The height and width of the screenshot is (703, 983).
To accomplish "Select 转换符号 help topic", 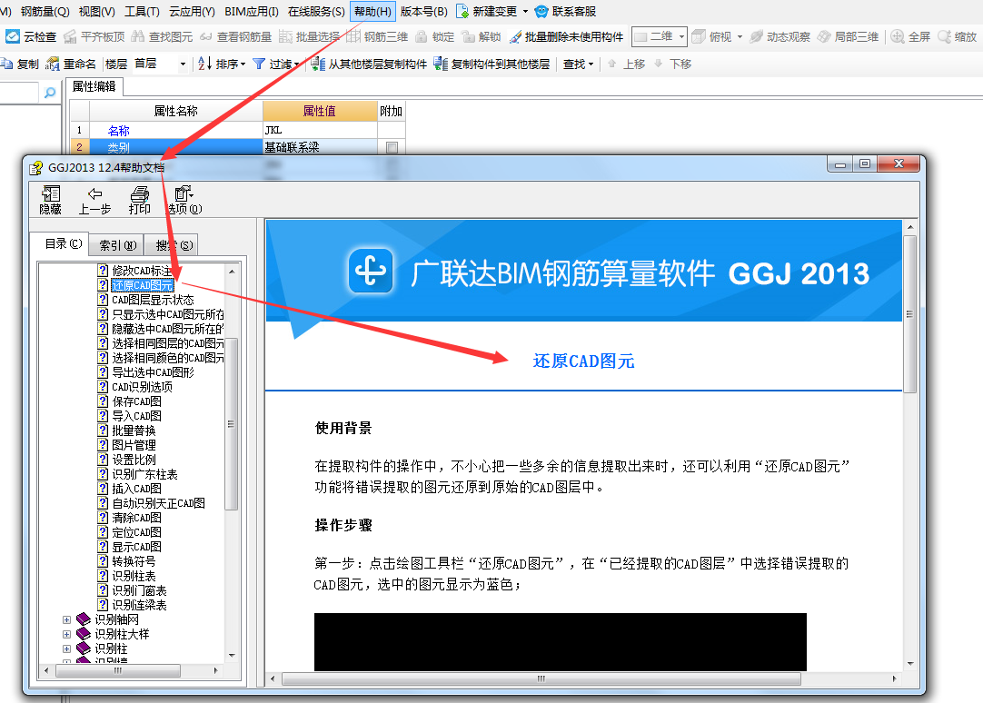I will point(134,561).
